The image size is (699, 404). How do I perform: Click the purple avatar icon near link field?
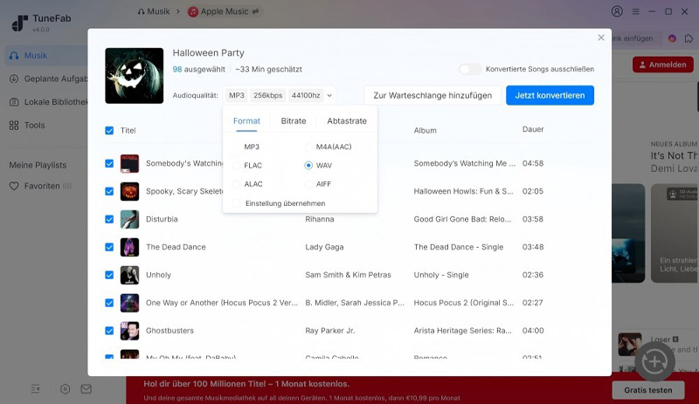[x=672, y=38]
